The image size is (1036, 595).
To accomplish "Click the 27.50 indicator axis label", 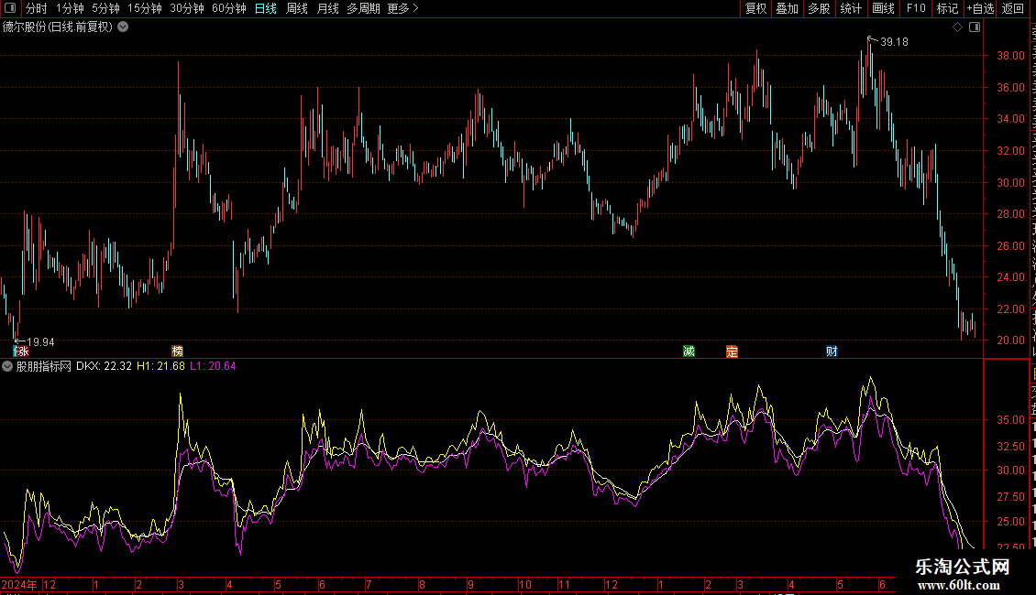I will coord(1011,497).
